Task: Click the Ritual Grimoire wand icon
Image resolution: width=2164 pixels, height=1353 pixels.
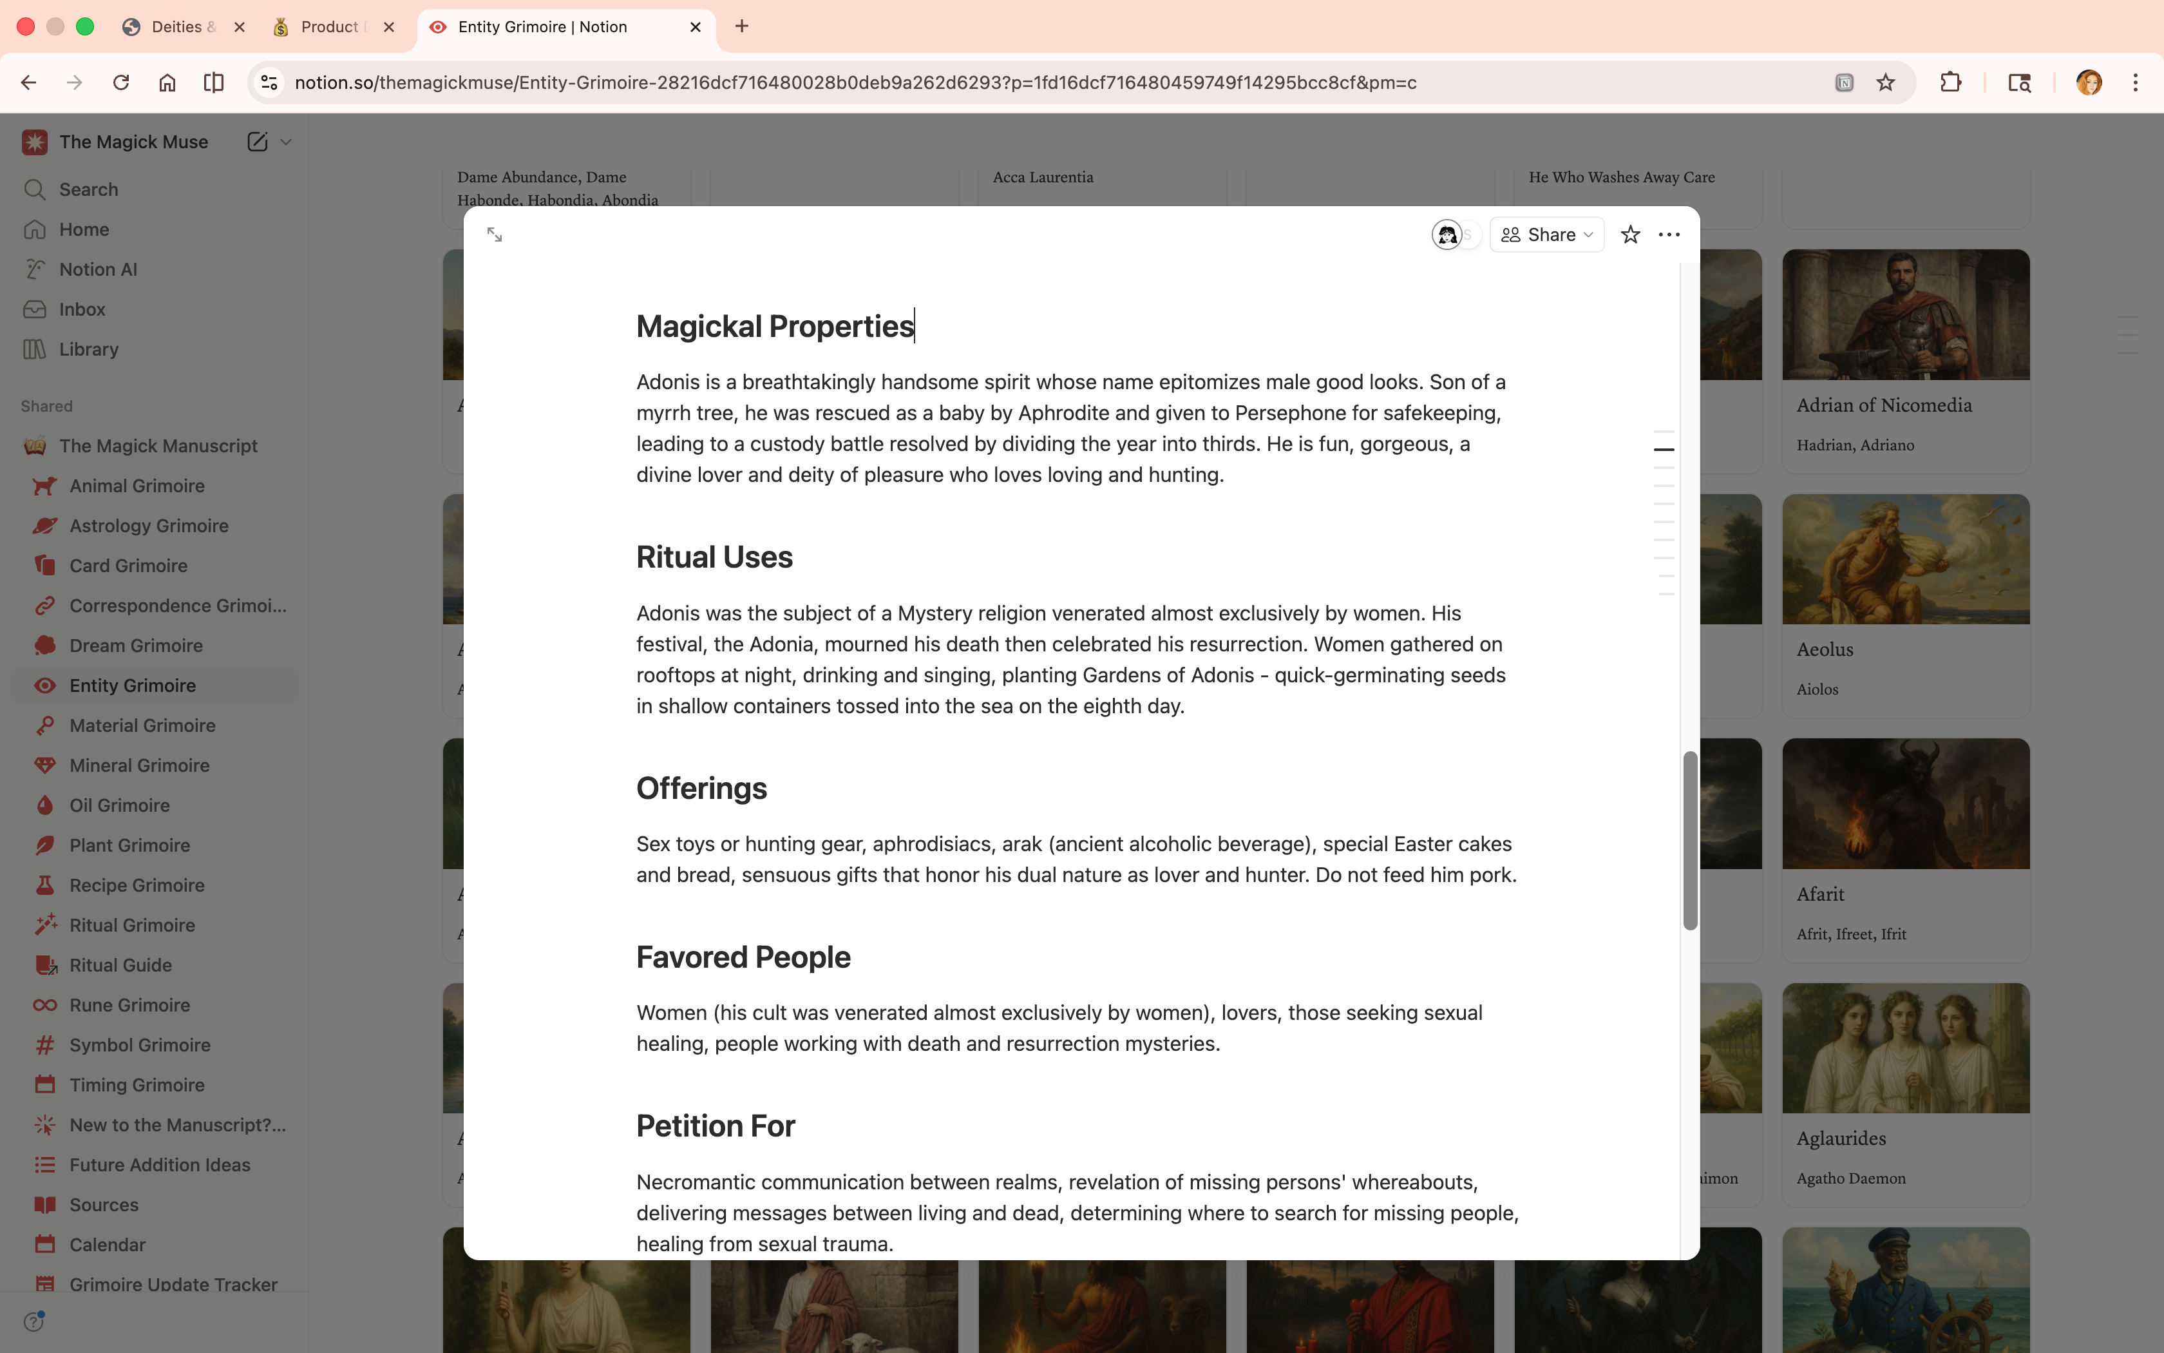Action: pyautogui.click(x=44, y=925)
